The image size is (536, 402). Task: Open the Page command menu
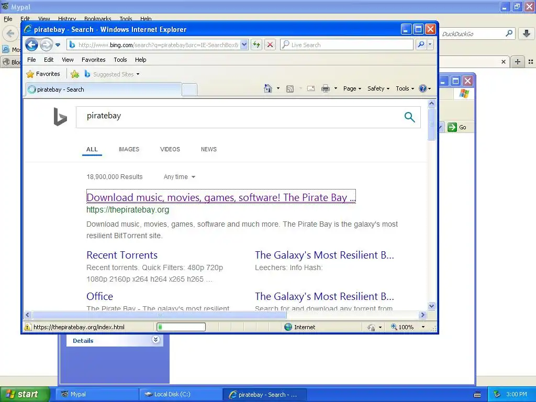pos(352,88)
